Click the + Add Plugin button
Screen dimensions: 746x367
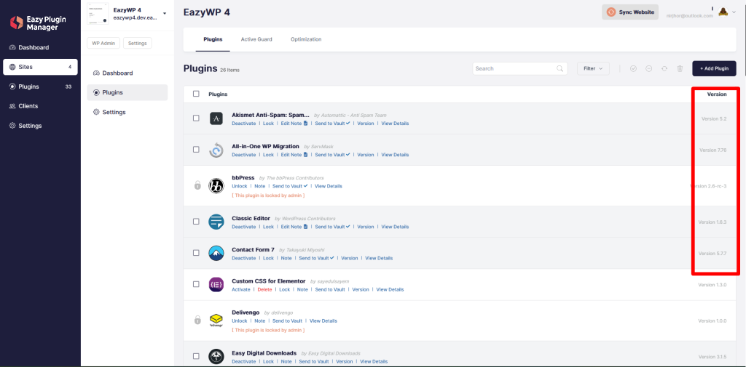[714, 68]
